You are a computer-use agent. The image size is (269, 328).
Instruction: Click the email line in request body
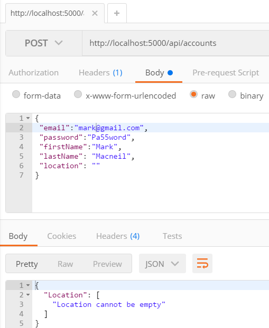click(151, 128)
